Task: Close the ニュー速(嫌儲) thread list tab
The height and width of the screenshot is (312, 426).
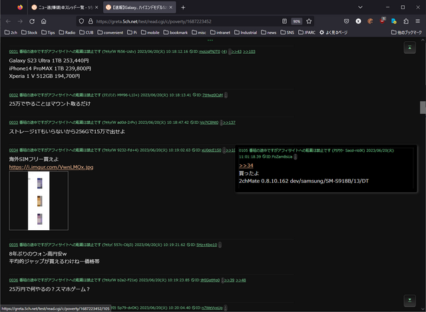Action: tap(97, 7)
